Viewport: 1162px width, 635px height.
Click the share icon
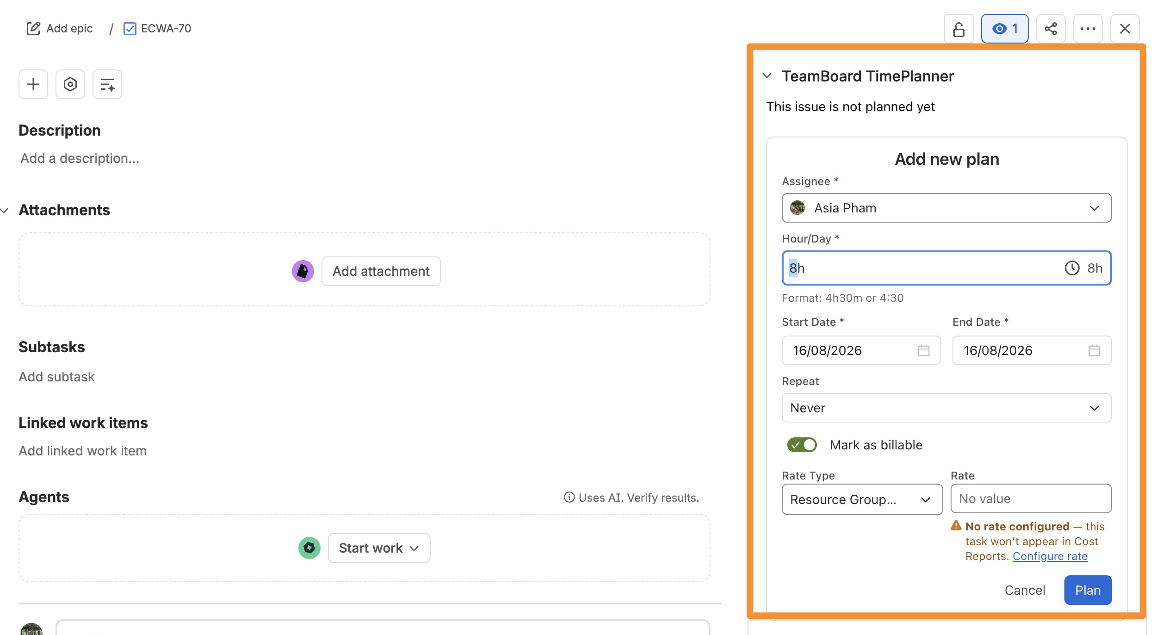pos(1051,29)
